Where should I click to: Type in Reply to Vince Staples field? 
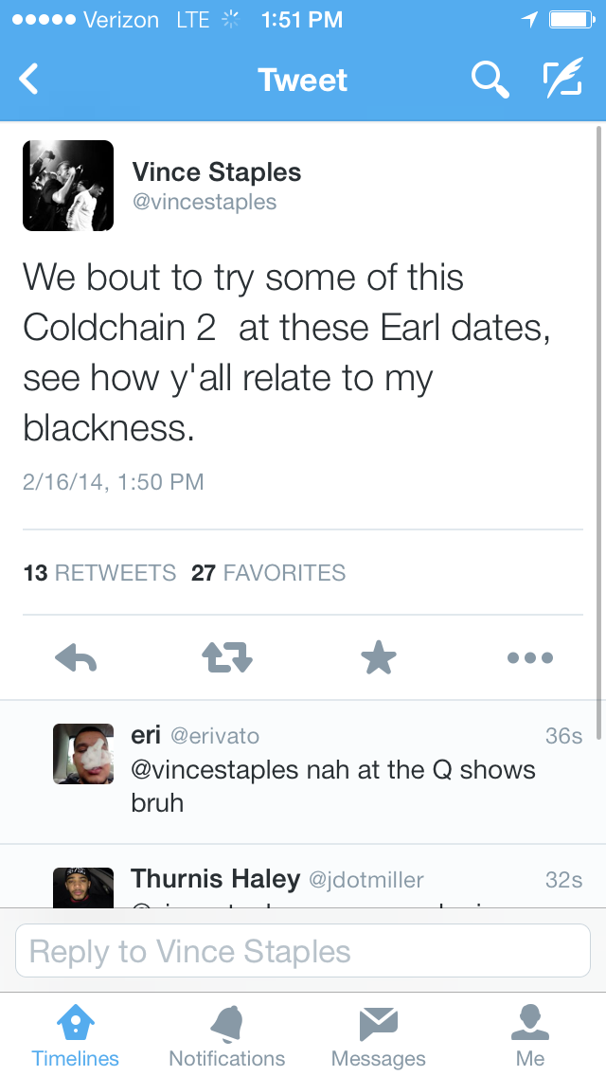pyautogui.click(x=303, y=951)
